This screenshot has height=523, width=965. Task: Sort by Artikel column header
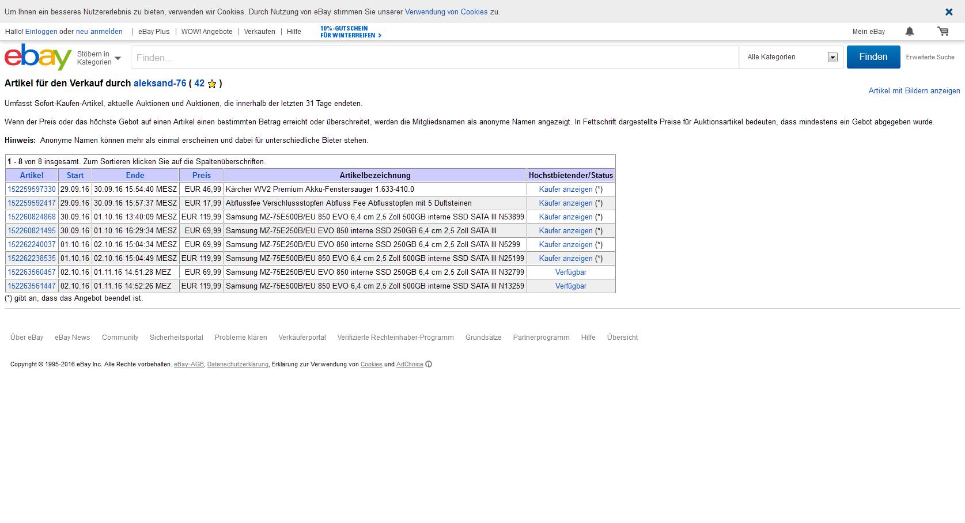point(32,175)
